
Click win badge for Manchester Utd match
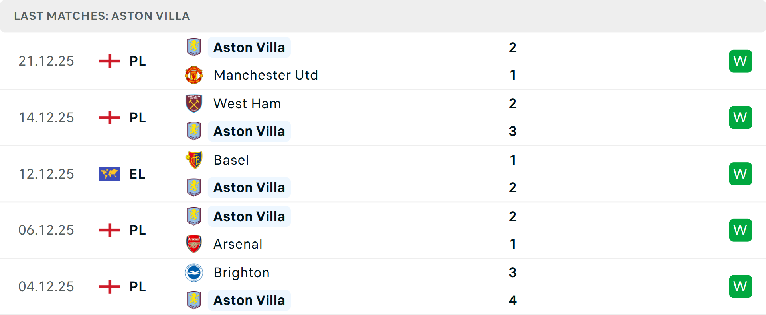pyautogui.click(x=740, y=61)
